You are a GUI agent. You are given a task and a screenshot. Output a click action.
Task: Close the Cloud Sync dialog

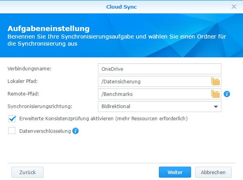(234, 7)
